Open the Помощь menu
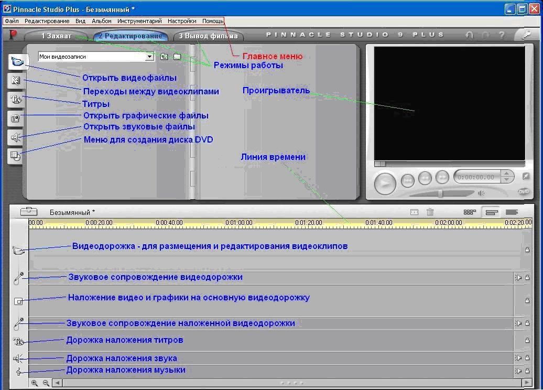The image size is (543, 390). coord(213,21)
